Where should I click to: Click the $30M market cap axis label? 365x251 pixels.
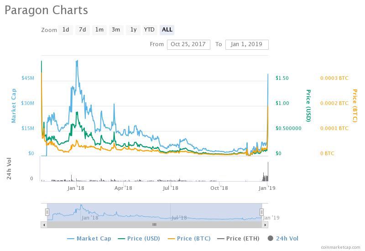point(28,103)
